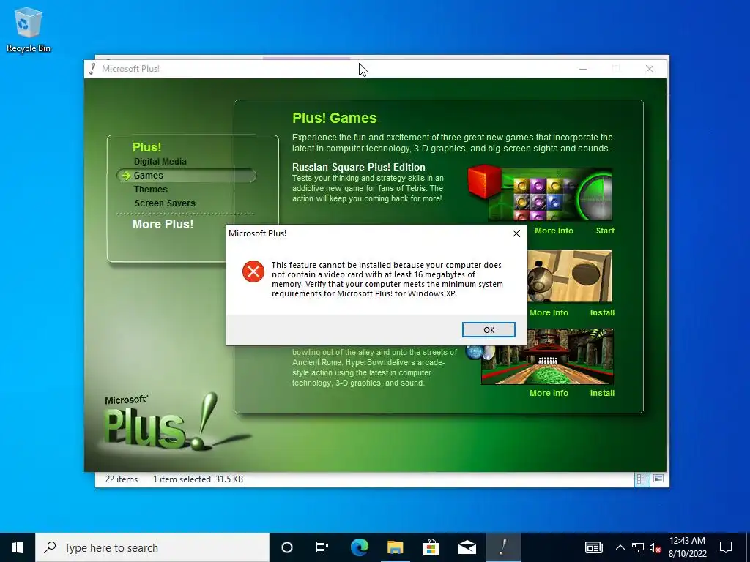Close the Microsoft Plus! main window
750x562 pixels.
(x=650, y=69)
